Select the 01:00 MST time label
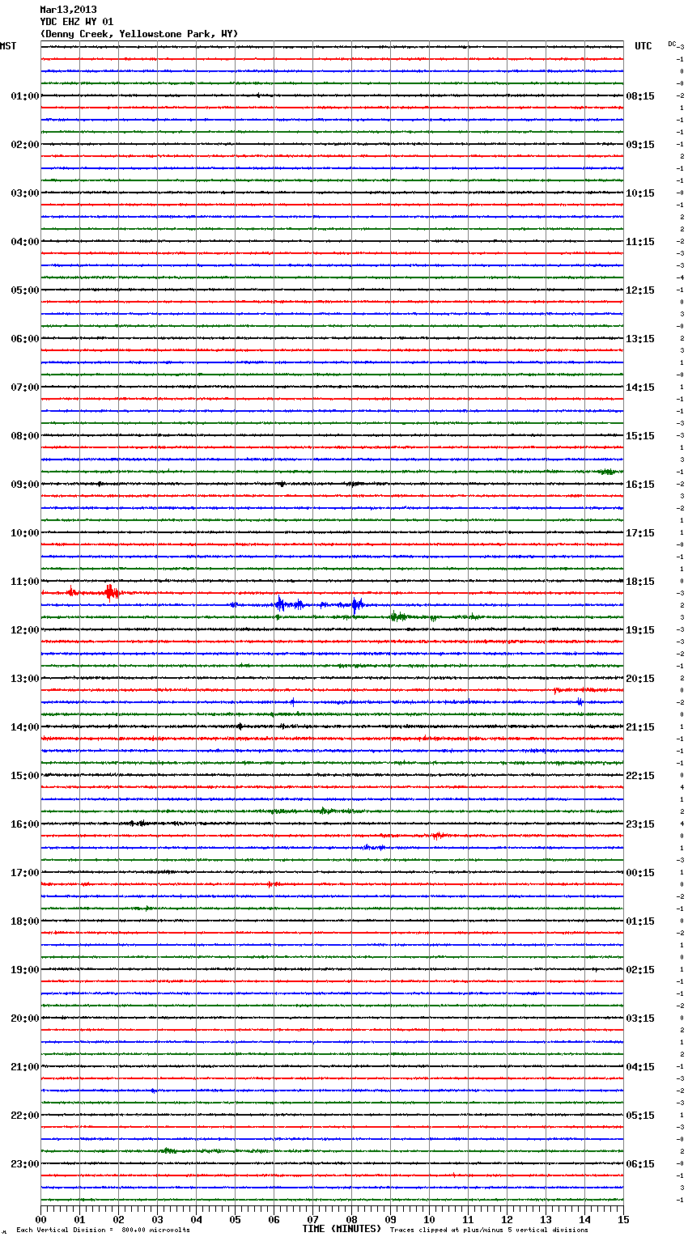This screenshot has height=1241, width=688. coord(25,96)
